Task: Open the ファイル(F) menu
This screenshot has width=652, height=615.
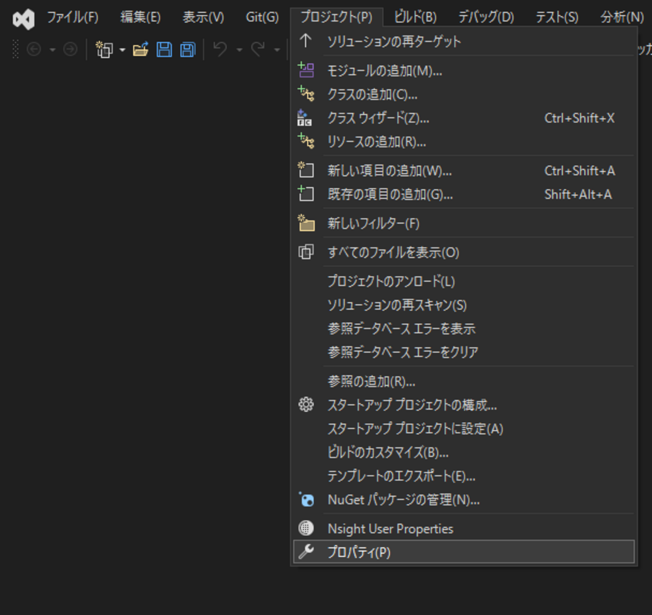Action: coord(73,18)
